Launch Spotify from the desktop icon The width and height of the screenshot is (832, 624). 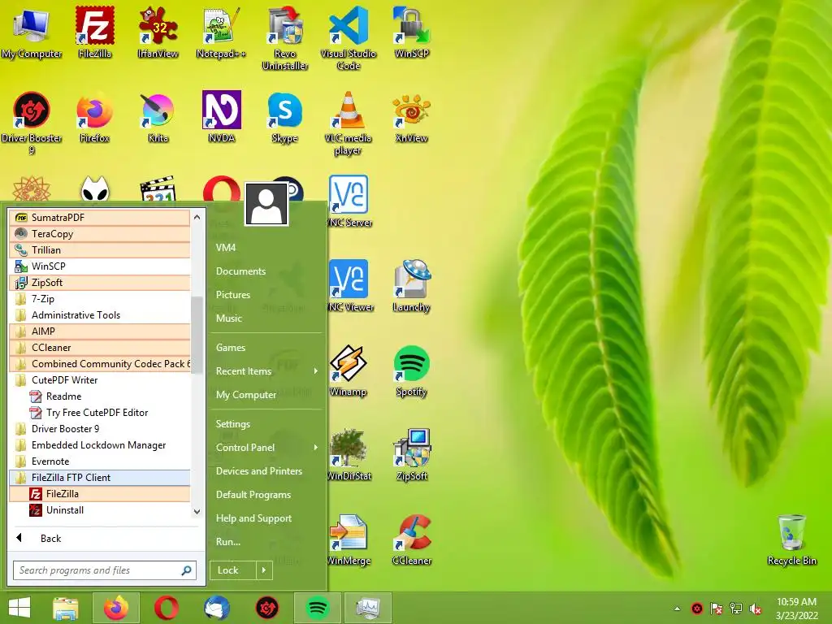click(412, 370)
